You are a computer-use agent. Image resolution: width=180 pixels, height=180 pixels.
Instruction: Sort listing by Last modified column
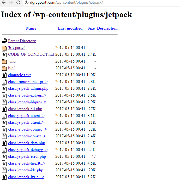click(70, 28)
